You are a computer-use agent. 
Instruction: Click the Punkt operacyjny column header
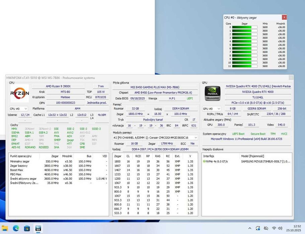(x=24, y=156)
